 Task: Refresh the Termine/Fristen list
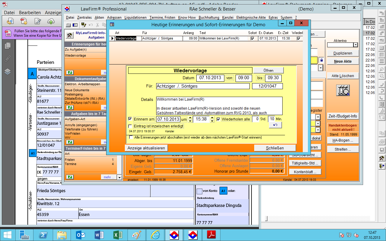(70, 177)
